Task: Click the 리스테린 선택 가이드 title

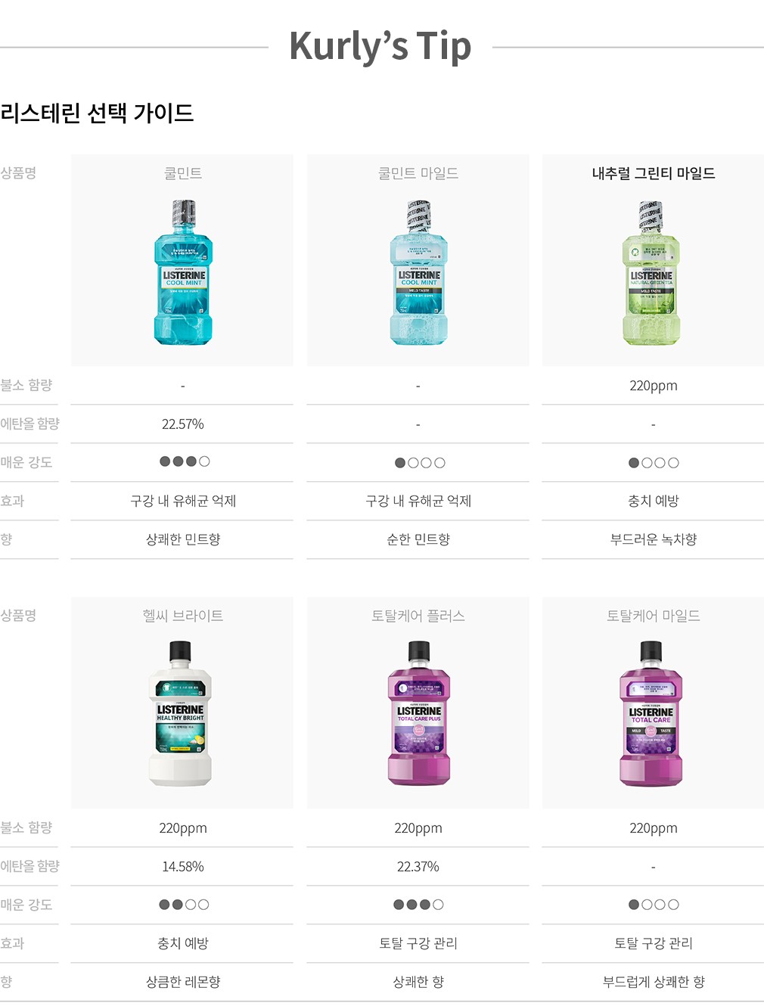Action: (97, 113)
